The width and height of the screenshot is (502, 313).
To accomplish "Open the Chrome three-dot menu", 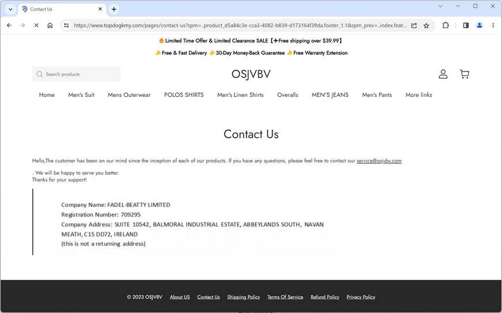I will 493,25.
